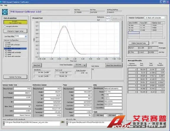Viewport: 170px width, 131px height.
Task: Click the browse folder icon for workbook path
Action: tap(63, 122)
